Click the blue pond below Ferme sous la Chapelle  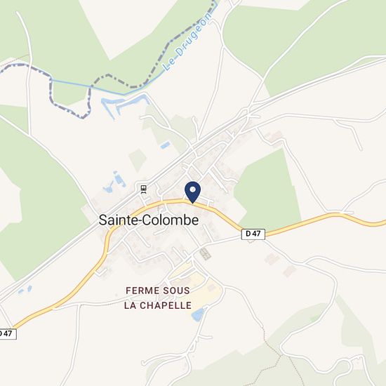pyautogui.click(x=199, y=314)
